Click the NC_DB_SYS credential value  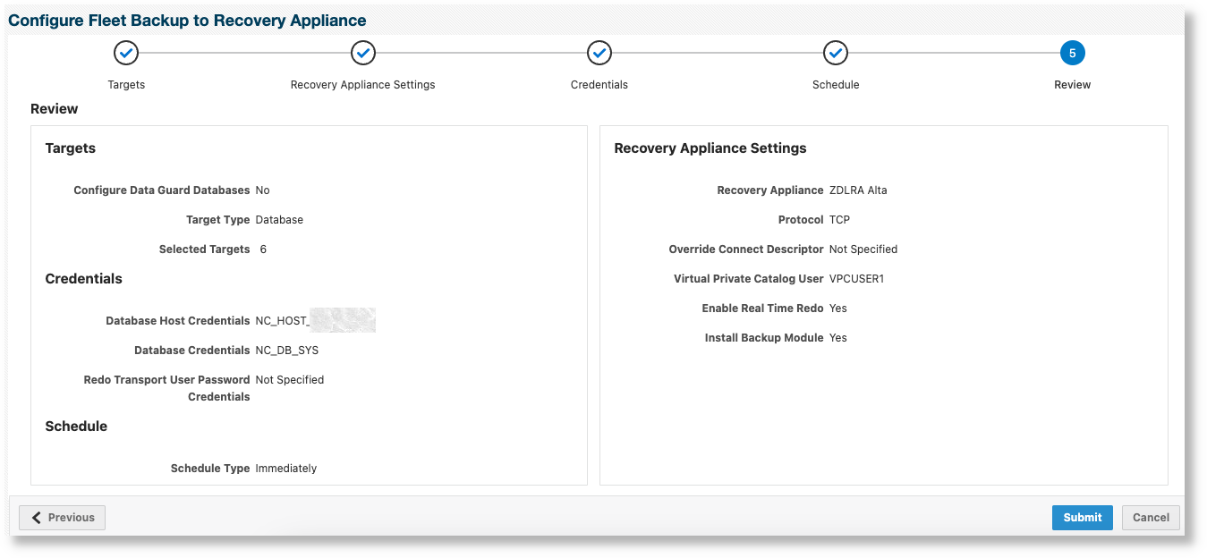[x=287, y=351]
